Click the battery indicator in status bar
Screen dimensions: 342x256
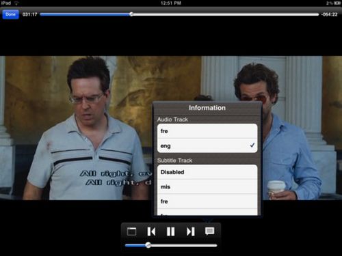click(x=337, y=3)
